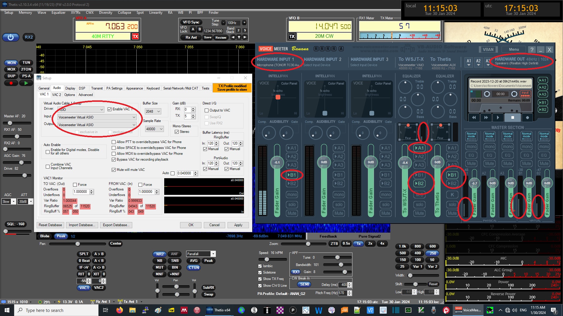Click the Band Stack left arrow icon
This screenshot has width=563, height=316.
coord(233,37)
